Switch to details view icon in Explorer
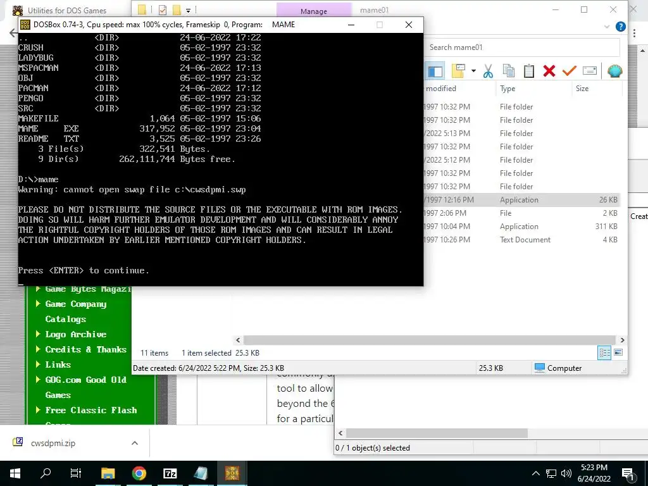648x486 pixels. point(604,352)
